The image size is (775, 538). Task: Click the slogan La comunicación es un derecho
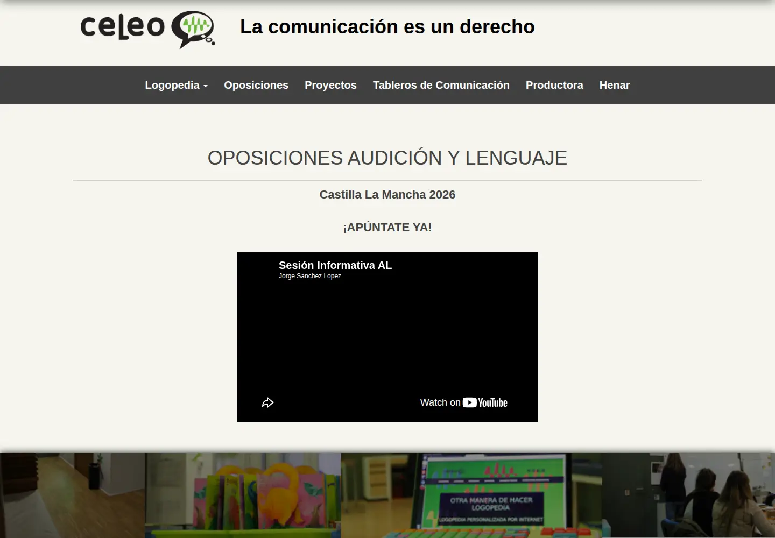pos(387,26)
